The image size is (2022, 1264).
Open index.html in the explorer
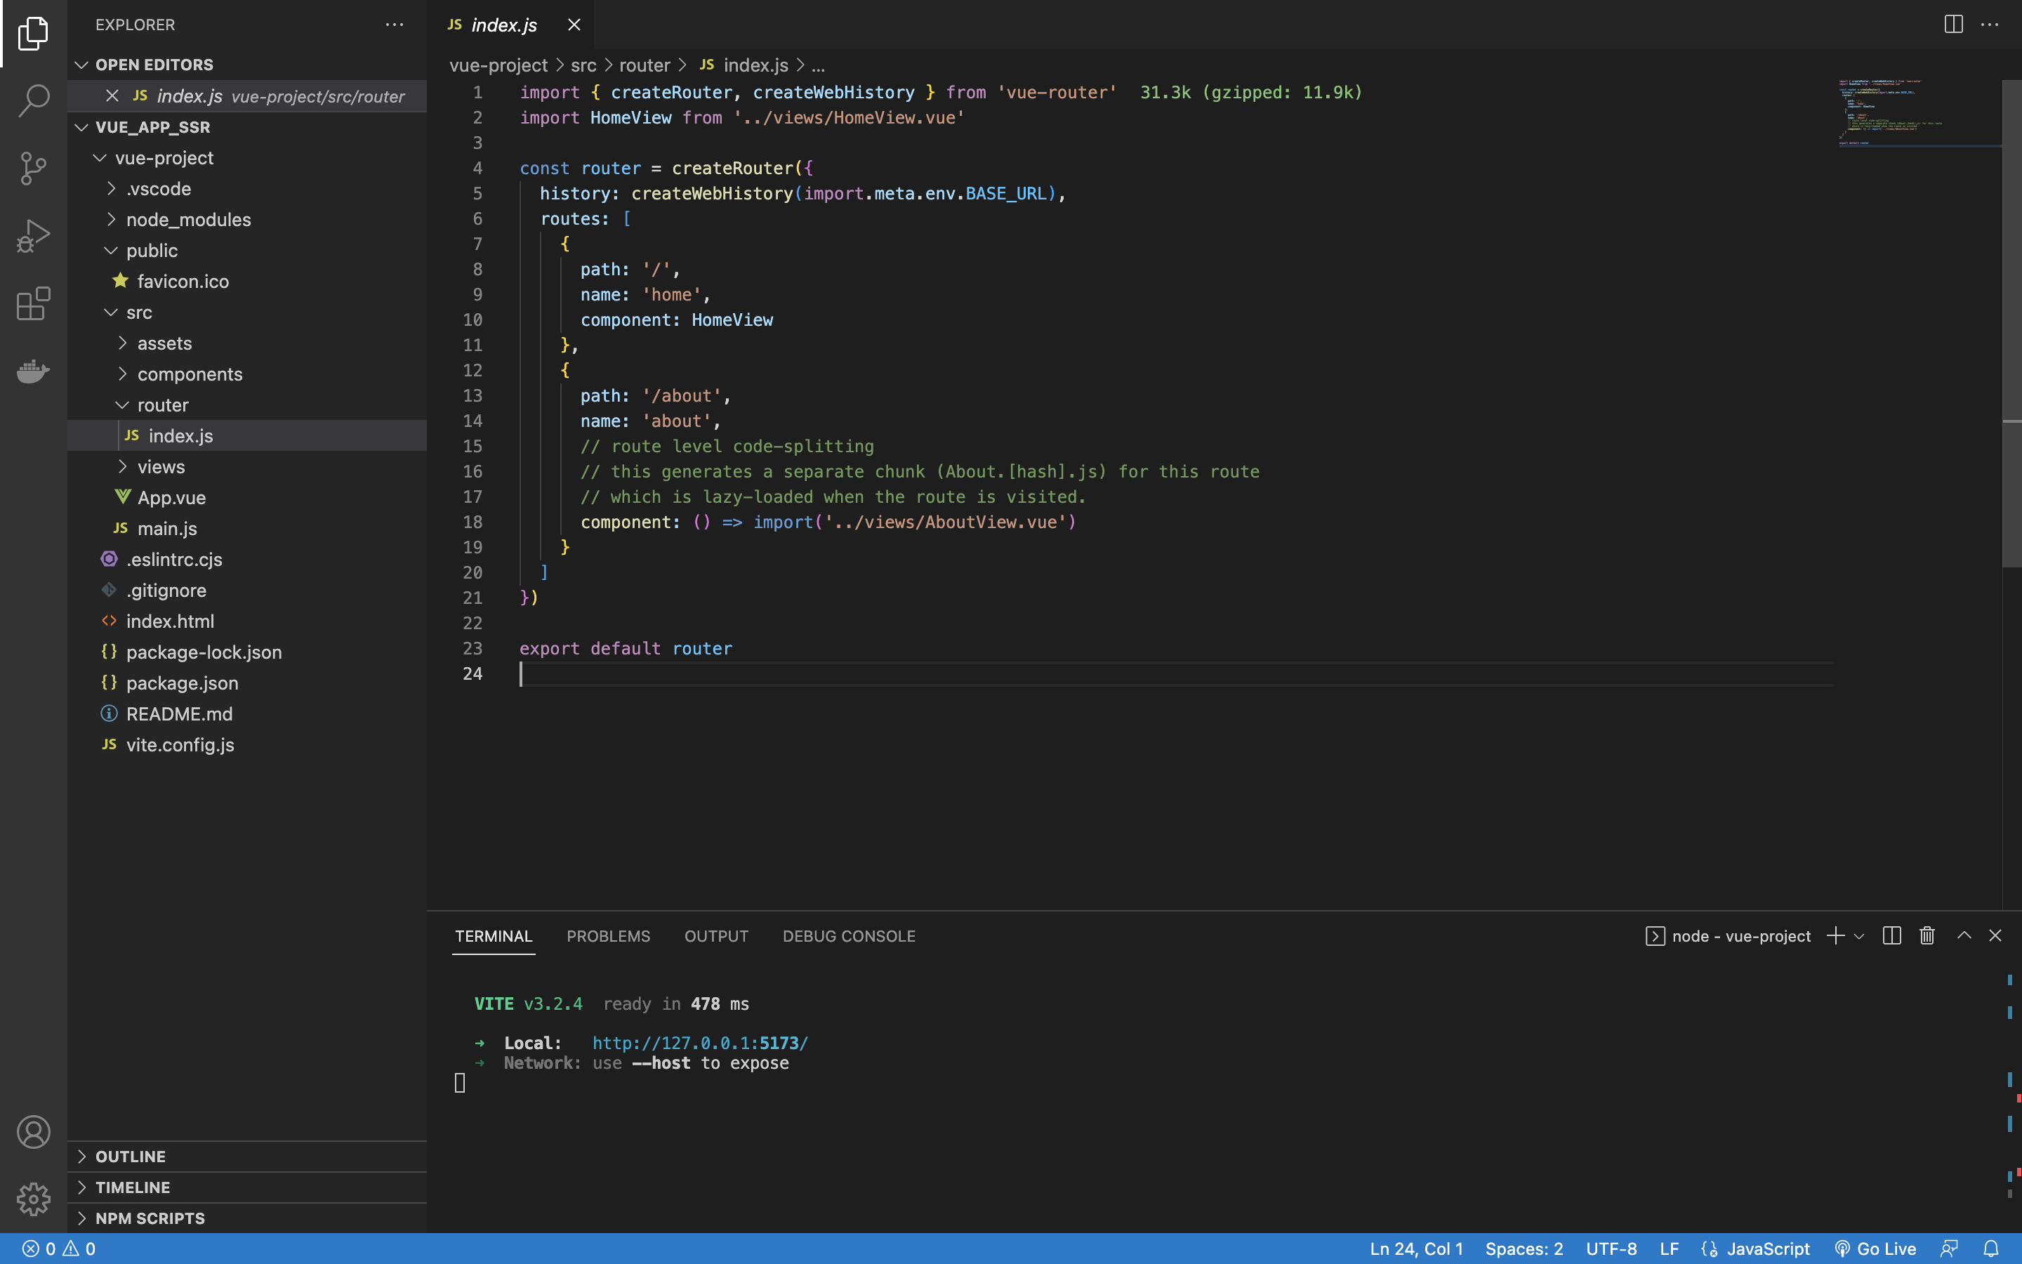click(x=247, y=622)
